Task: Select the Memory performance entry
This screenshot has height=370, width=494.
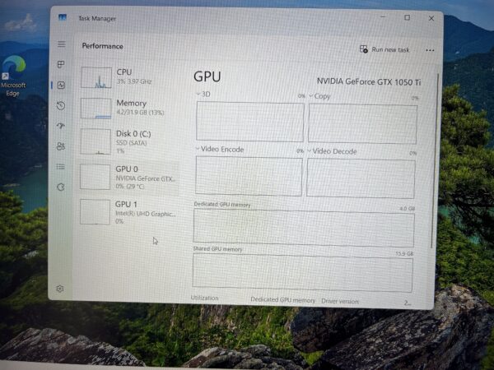Action: tap(129, 109)
